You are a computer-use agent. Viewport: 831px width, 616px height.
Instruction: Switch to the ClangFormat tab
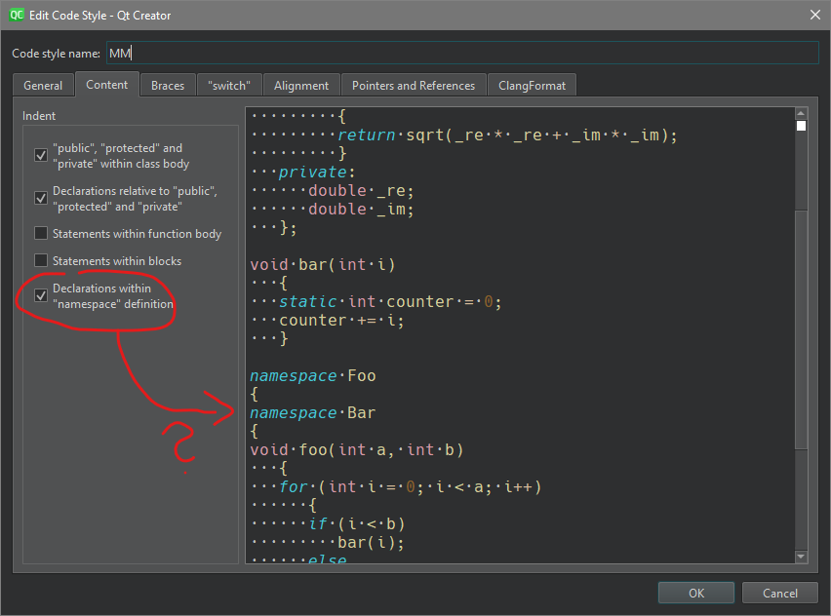(x=532, y=85)
